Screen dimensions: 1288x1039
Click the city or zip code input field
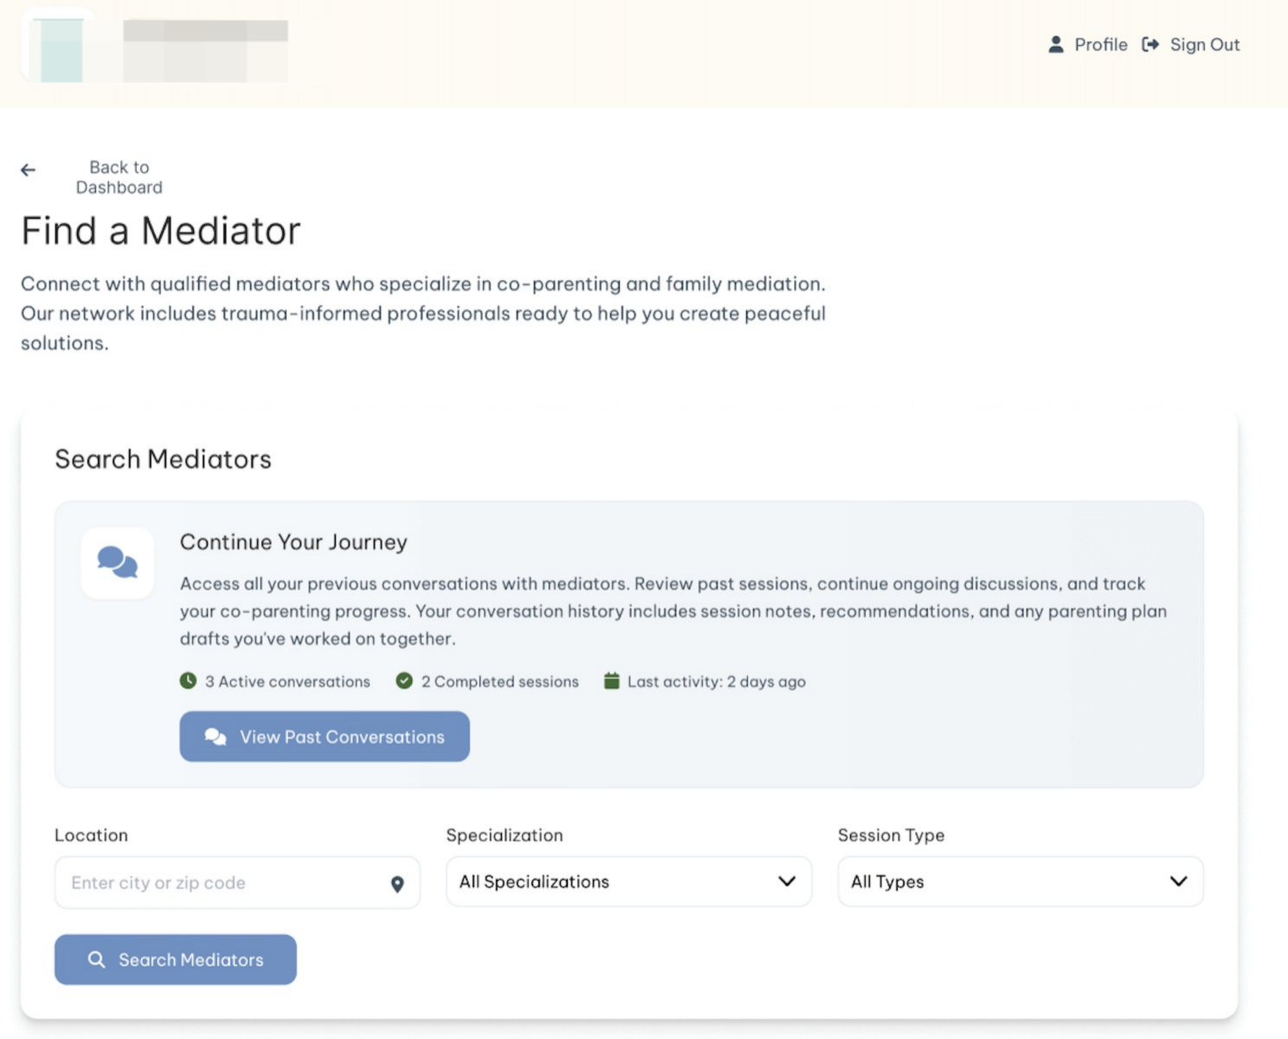click(x=216, y=882)
